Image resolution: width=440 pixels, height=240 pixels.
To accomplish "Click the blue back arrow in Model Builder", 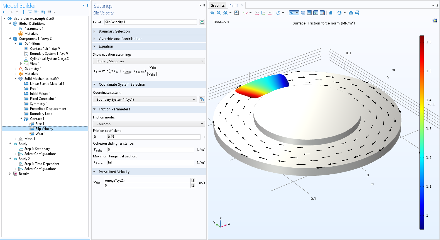I will click(x=4, y=12).
